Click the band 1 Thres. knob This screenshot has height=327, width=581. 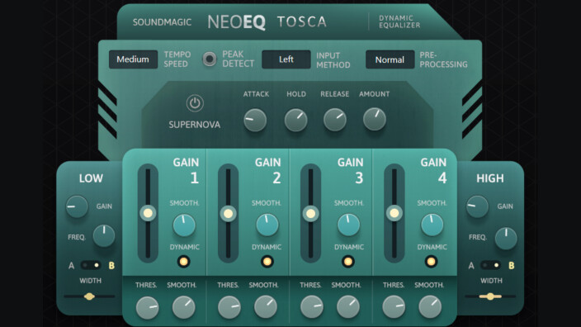pyautogui.click(x=147, y=308)
